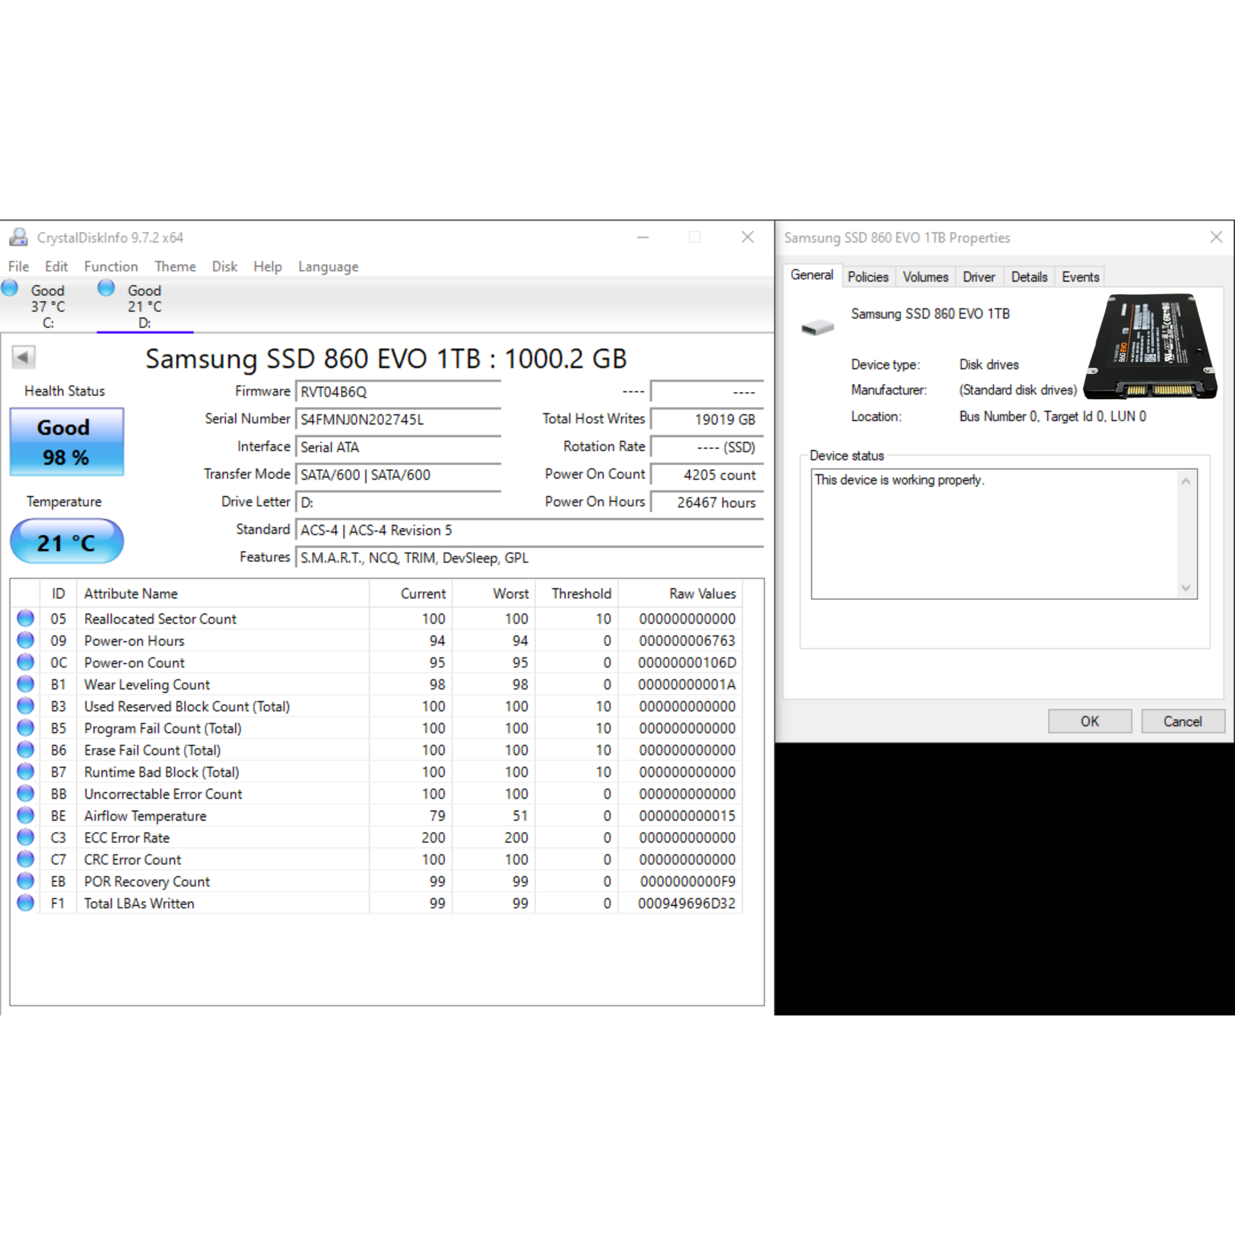Click the Raw Values column header
This screenshot has height=1235, width=1235.
coord(681,593)
